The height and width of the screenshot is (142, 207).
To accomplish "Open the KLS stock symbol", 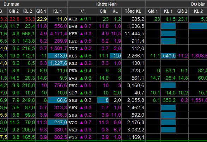I will pyautogui.click(x=73, y=56).
